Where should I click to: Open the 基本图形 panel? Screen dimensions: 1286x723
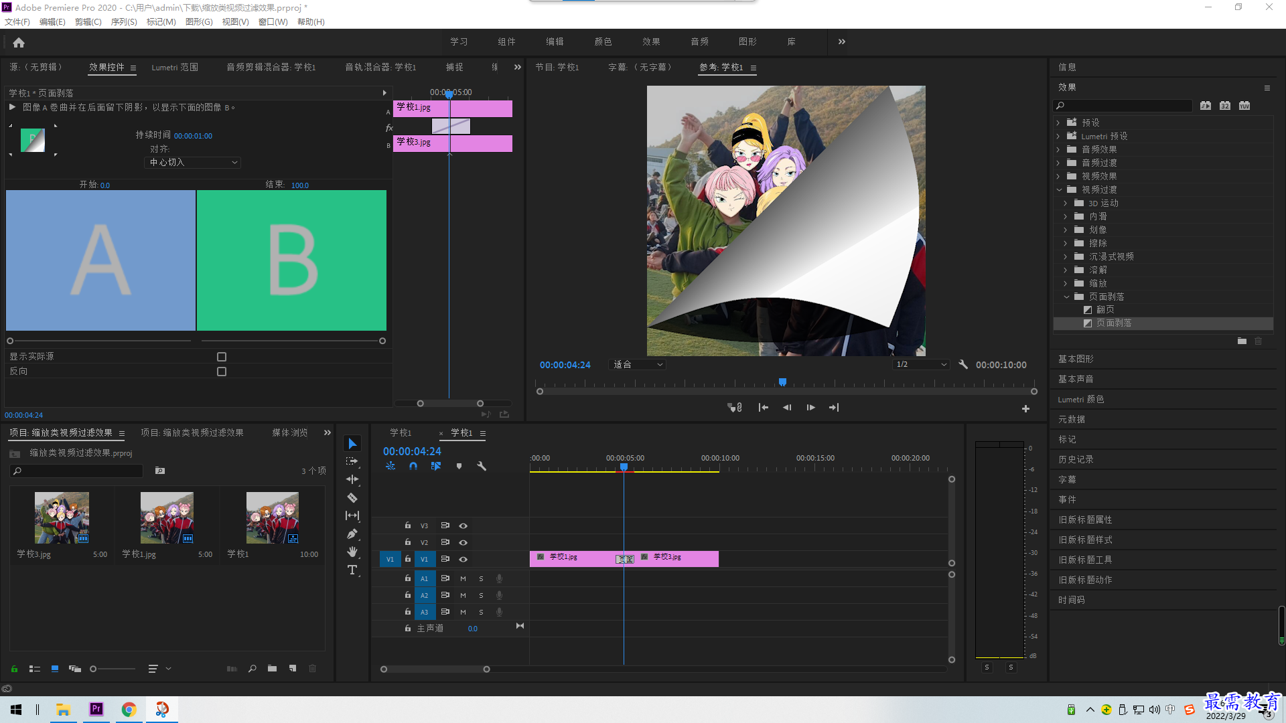(1076, 359)
